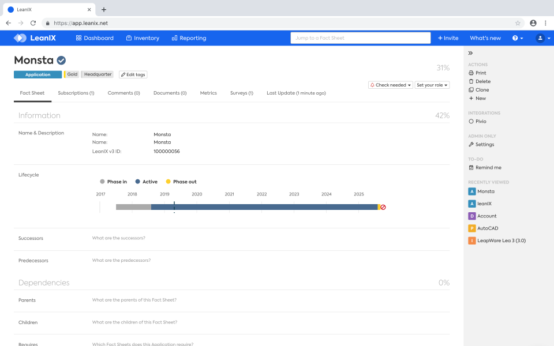Click the Children placeholder field
The image size is (554, 346).
134,322
